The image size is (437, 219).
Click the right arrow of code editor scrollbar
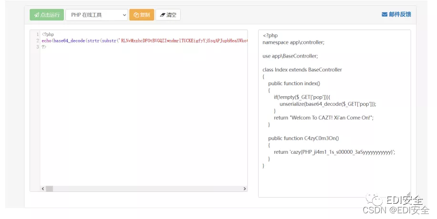click(245, 189)
